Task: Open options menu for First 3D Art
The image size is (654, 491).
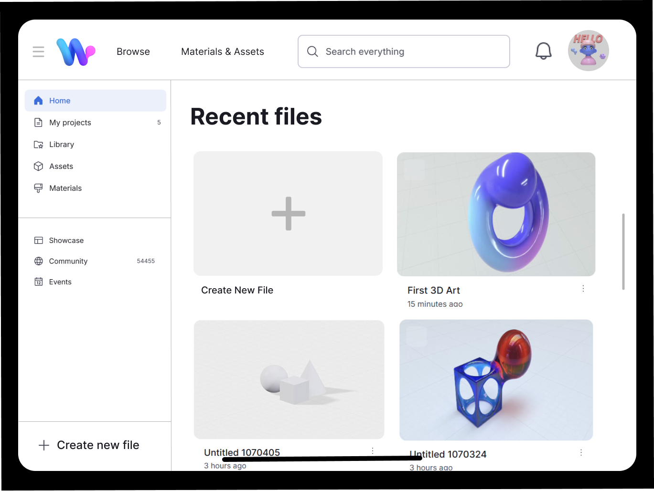Action: tap(583, 289)
